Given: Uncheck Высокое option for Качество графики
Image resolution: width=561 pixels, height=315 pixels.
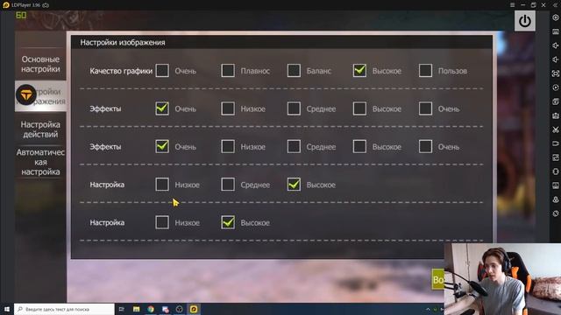Looking at the screenshot, I should tap(359, 71).
